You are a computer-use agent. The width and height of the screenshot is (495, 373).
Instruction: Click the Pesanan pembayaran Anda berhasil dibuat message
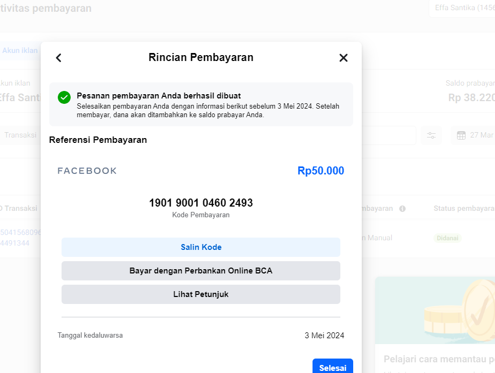[159, 96]
